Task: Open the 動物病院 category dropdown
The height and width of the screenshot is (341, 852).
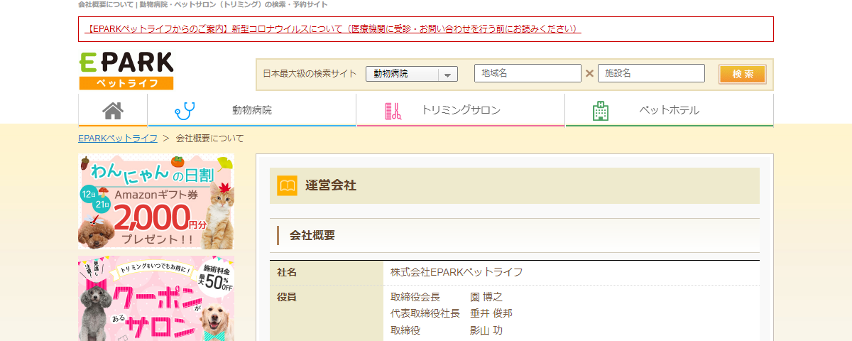Action: coord(412,74)
